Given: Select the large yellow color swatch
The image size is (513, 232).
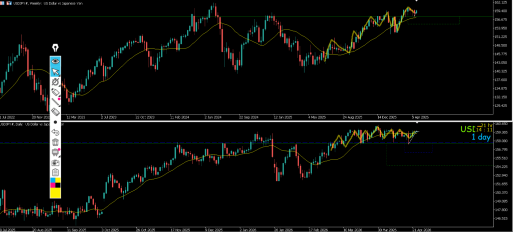Looking at the screenshot, I should click(55, 193).
